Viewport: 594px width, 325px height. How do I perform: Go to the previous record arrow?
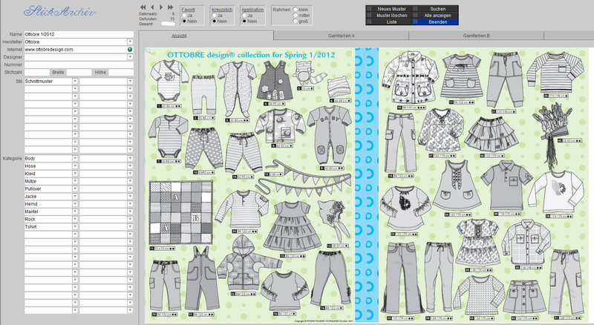pos(152,7)
